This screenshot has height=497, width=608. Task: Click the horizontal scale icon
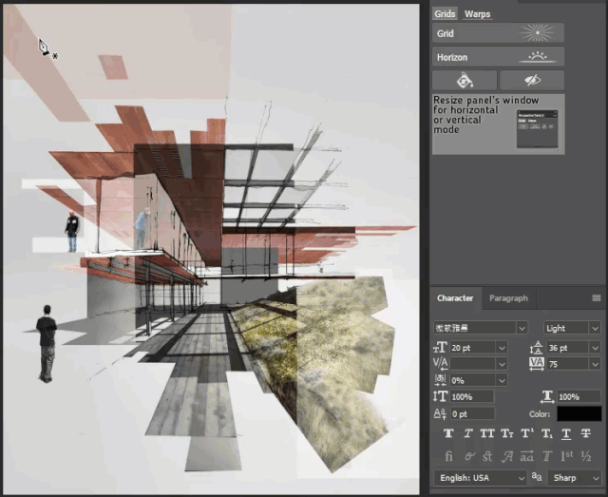pos(547,396)
